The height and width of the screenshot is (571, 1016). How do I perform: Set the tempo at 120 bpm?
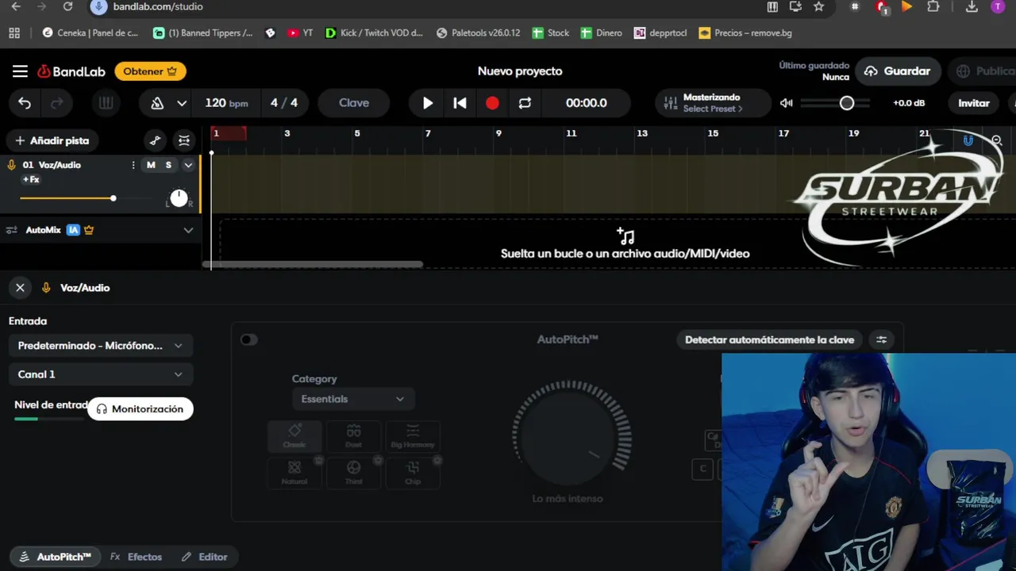[226, 103]
